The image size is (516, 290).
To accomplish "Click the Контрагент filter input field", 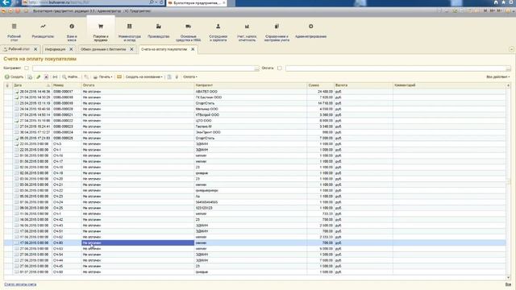I will pos(144,68).
